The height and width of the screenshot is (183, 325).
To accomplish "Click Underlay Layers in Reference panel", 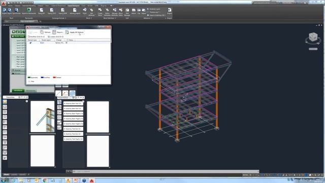I will [154, 9].
